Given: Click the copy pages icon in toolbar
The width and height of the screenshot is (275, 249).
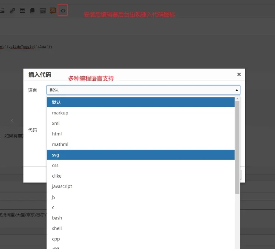Looking at the screenshot, I should point(32,11).
